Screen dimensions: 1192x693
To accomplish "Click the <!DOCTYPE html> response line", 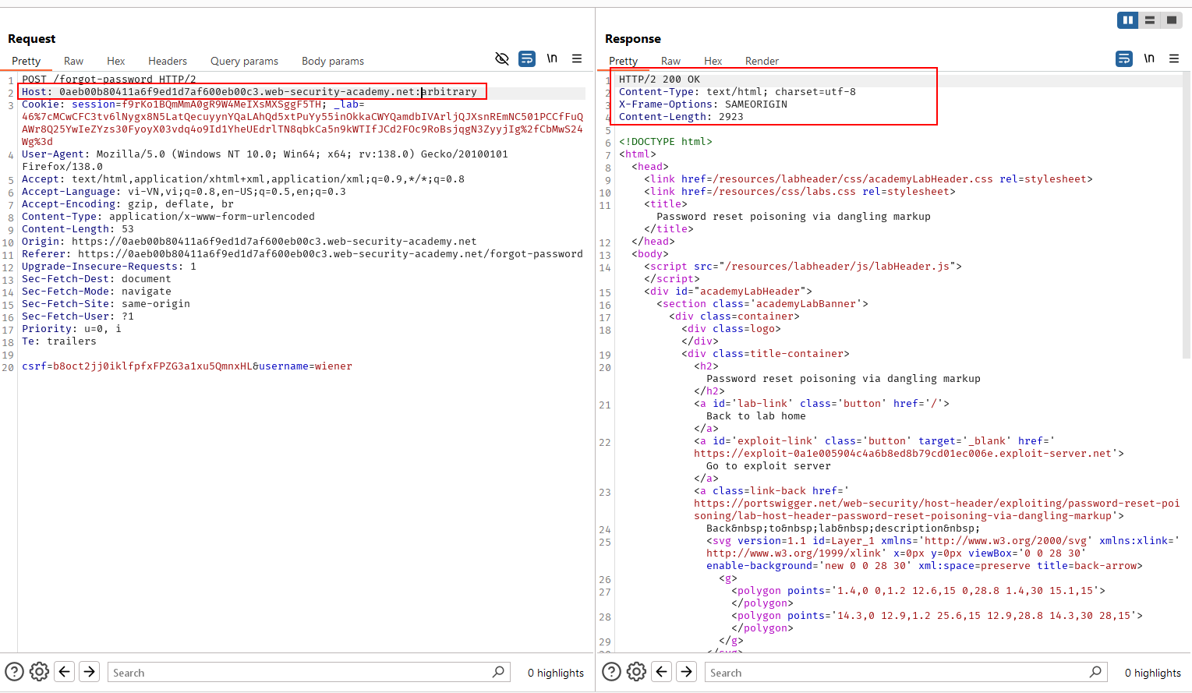I will (x=666, y=142).
